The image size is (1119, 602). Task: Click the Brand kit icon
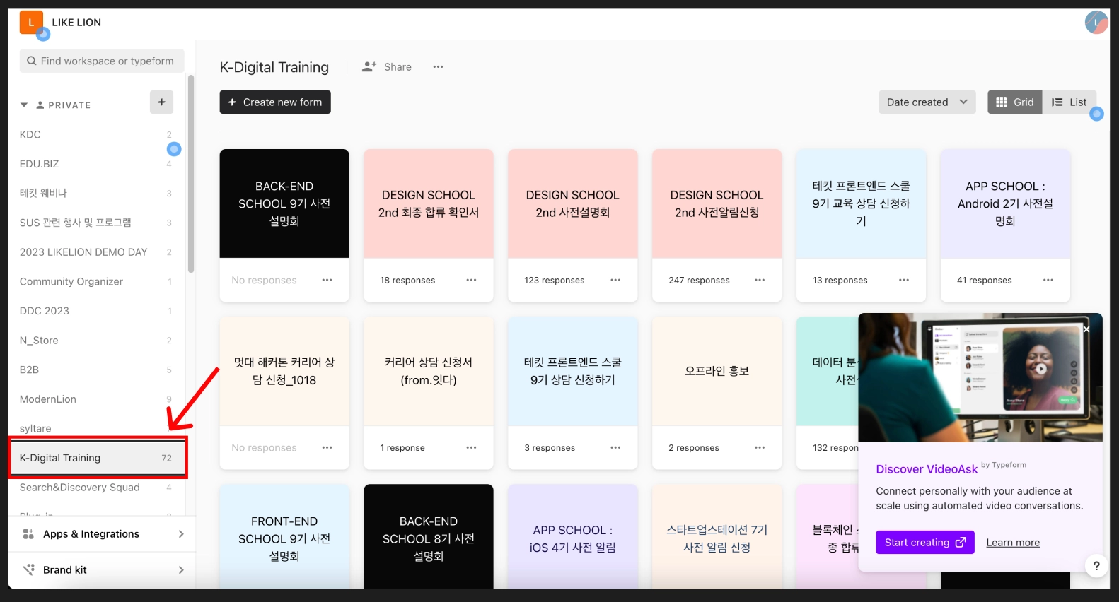pyautogui.click(x=28, y=570)
